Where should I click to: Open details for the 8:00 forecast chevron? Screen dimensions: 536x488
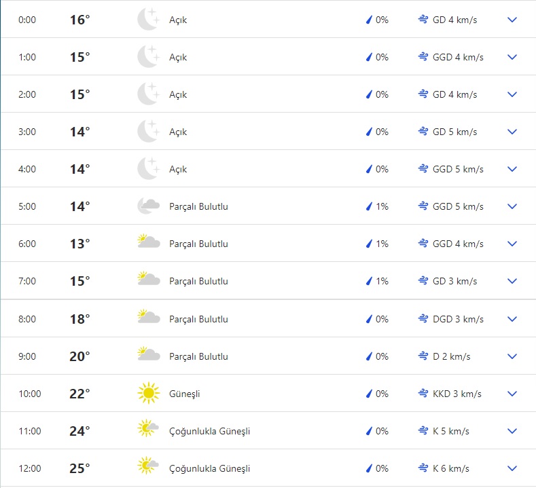click(512, 319)
